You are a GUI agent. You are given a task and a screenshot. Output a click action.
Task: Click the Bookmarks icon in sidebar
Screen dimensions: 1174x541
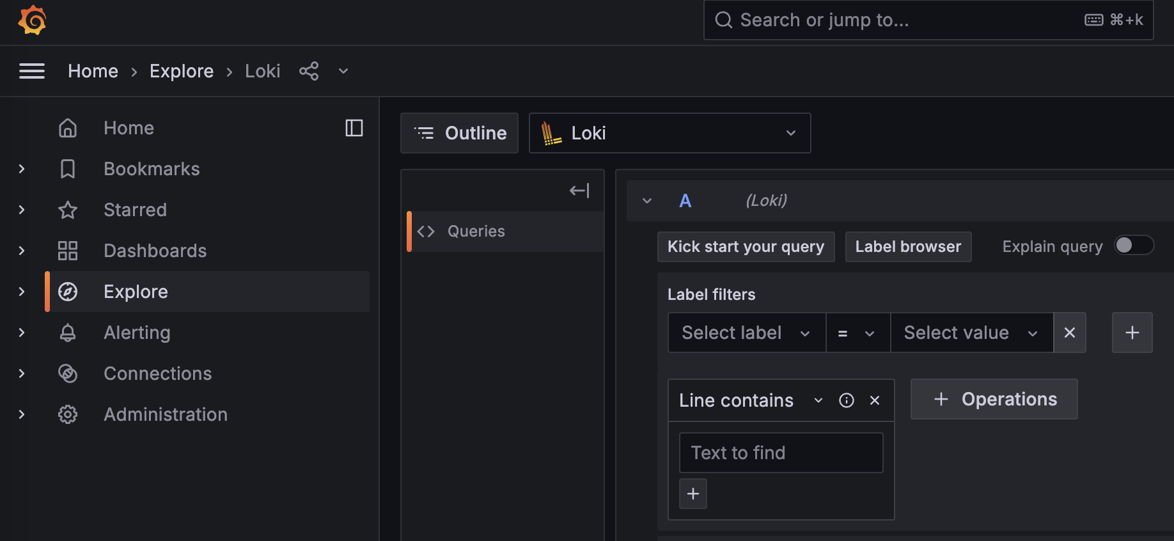(68, 169)
